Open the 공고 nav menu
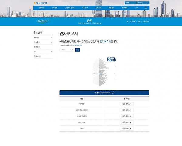 136,8
